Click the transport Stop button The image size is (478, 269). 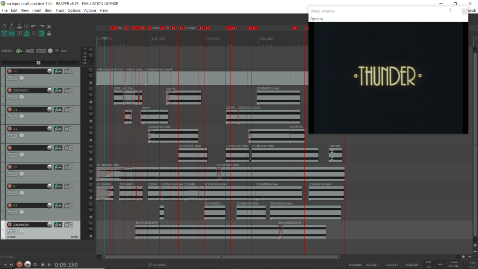[42, 265]
